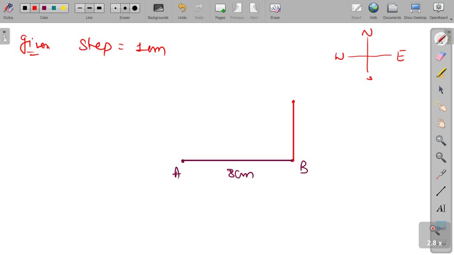Select the Hand tool for scrolling the page
The height and width of the screenshot is (255, 454).
tap(441, 123)
